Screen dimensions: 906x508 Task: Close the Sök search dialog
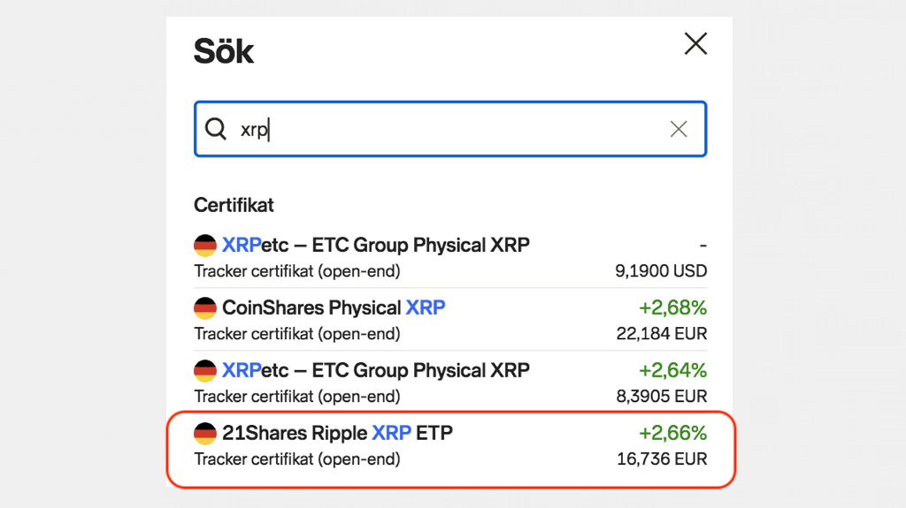point(695,44)
